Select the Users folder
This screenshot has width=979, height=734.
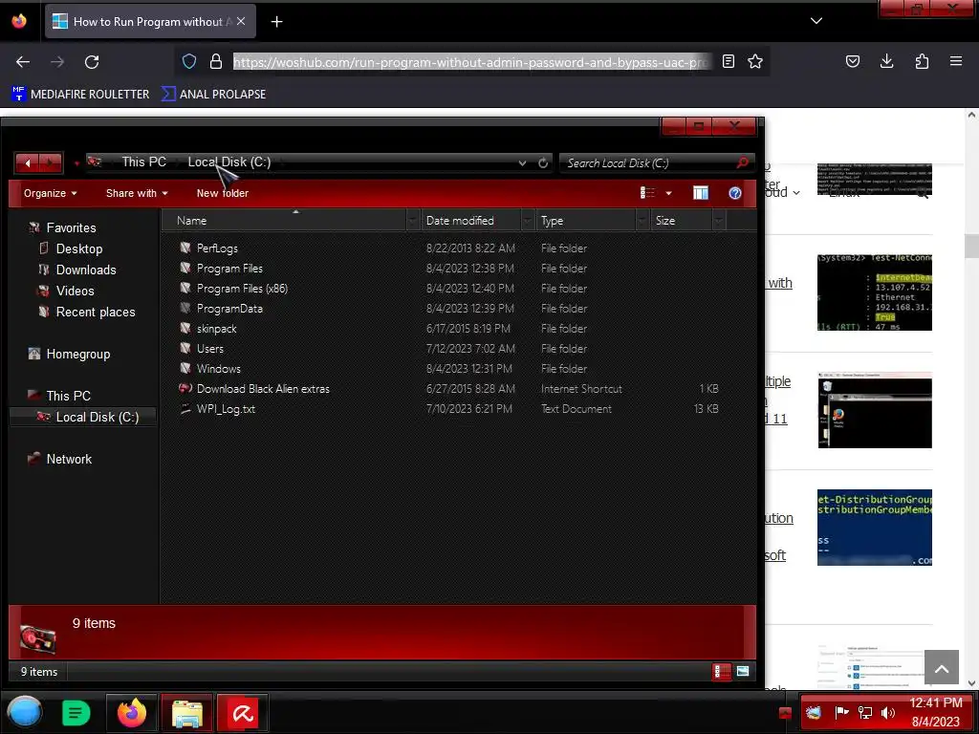(x=209, y=349)
